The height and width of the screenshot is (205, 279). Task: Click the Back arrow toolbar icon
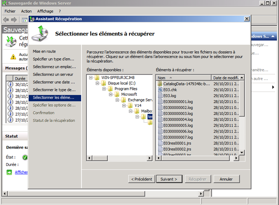tap(6, 19)
